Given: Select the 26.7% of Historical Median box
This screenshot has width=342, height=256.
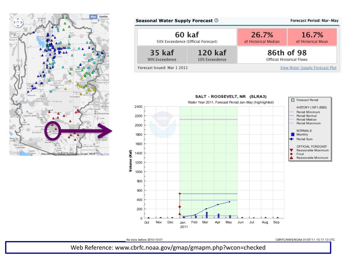Looking at the screenshot, I should (262, 37).
